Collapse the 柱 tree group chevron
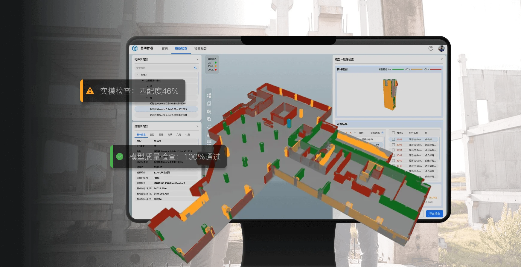Screen dimensions: 521x267 point(147,98)
